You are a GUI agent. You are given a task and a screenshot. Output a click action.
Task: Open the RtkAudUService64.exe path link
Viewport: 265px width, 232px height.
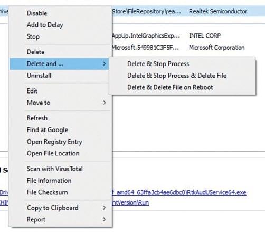click(179, 192)
